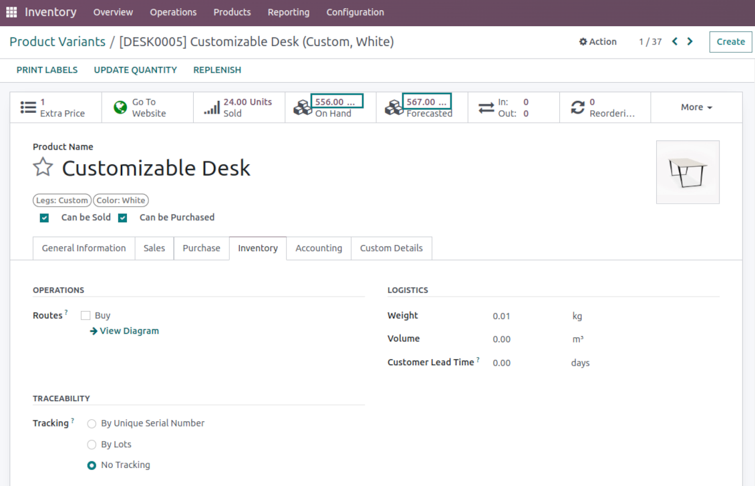Switch to the Accounting tab
755x486 pixels.
[319, 248]
